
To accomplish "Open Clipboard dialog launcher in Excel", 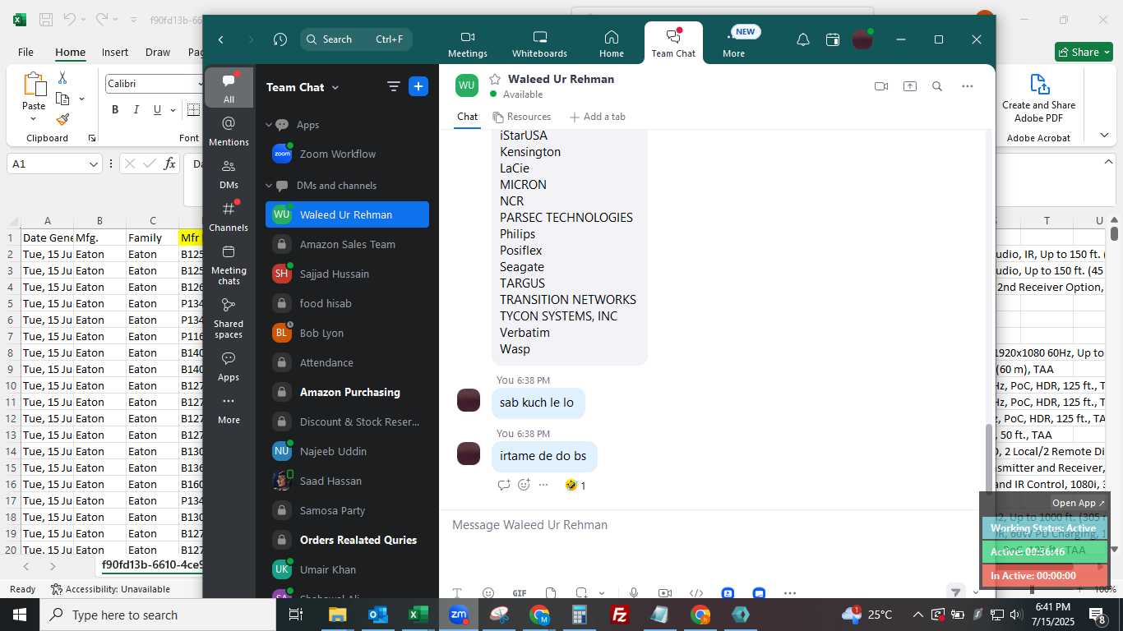I will pos(92,138).
